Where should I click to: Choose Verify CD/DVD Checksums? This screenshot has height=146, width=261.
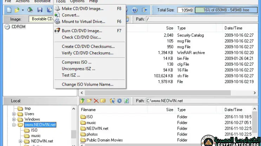pyautogui.click(x=90, y=53)
